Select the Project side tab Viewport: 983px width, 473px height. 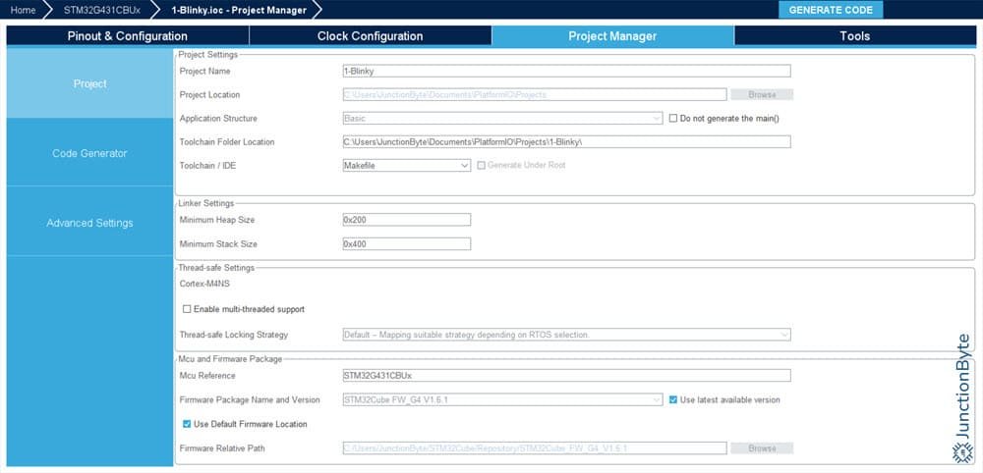click(x=89, y=83)
